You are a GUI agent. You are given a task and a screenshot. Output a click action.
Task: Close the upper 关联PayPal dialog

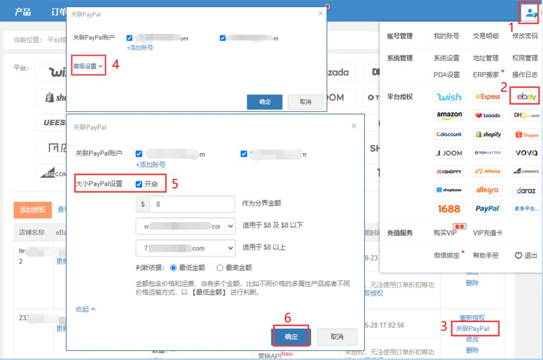tap(320, 13)
